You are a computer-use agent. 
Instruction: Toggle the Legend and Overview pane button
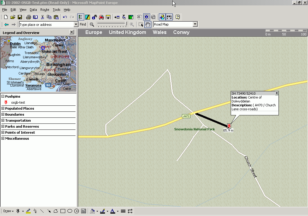[x=81, y=17]
